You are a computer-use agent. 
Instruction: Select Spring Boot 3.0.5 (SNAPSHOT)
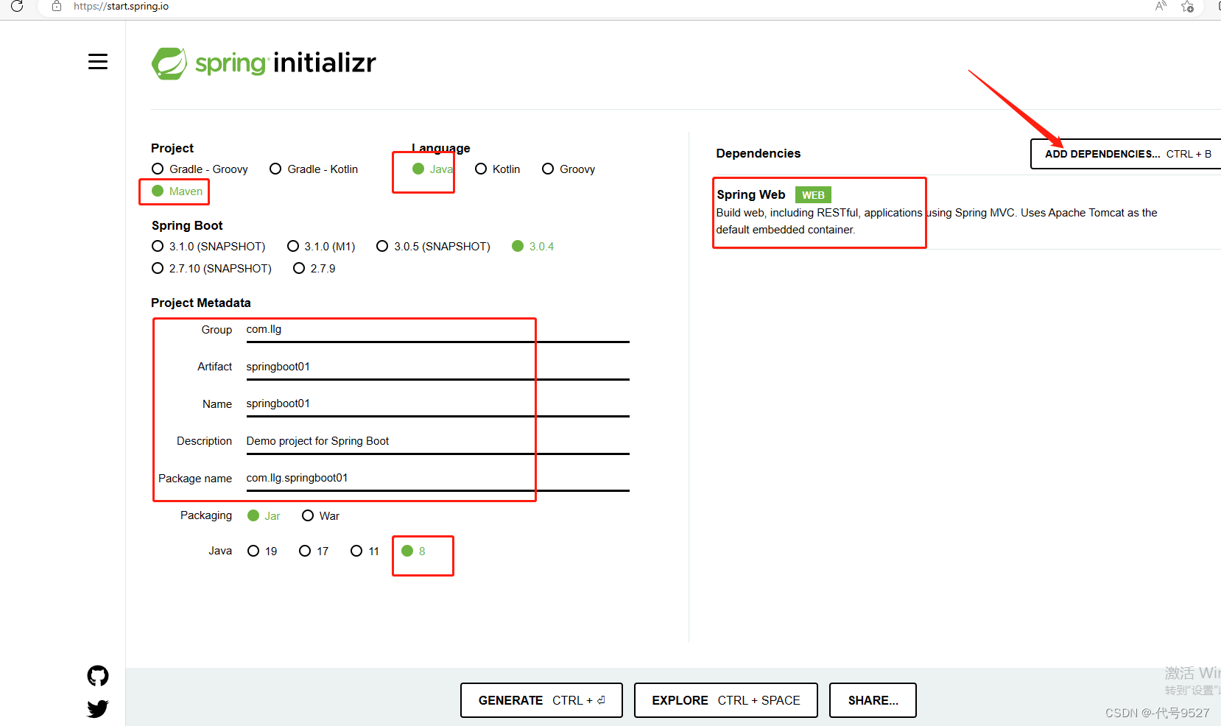(x=433, y=247)
